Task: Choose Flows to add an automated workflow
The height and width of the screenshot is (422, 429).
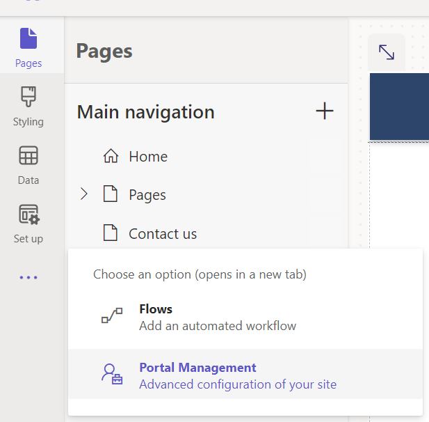Action: click(x=245, y=318)
